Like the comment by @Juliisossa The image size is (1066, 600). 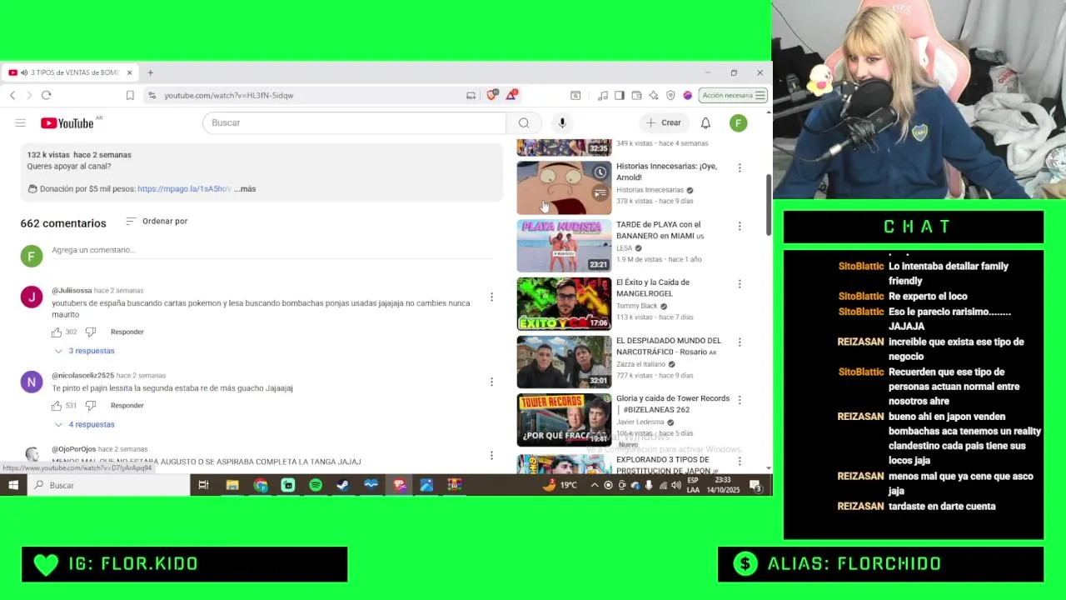(x=57, y=332)
